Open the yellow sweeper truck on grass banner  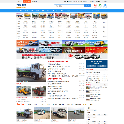coord(96,43)
